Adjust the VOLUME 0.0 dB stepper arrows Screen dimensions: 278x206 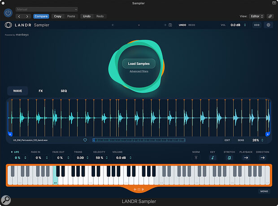pyautogui.click(x=130, y=158)
